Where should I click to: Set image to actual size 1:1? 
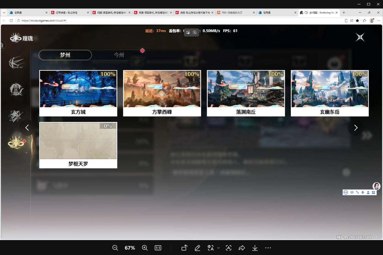[x=158, y=248]
